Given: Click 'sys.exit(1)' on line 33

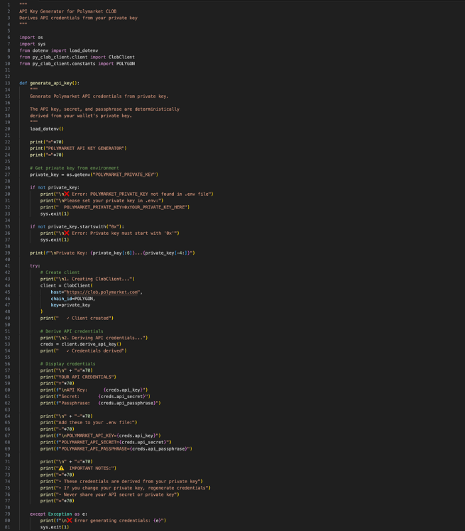Looking at the screenshot, I should (54, 214).
